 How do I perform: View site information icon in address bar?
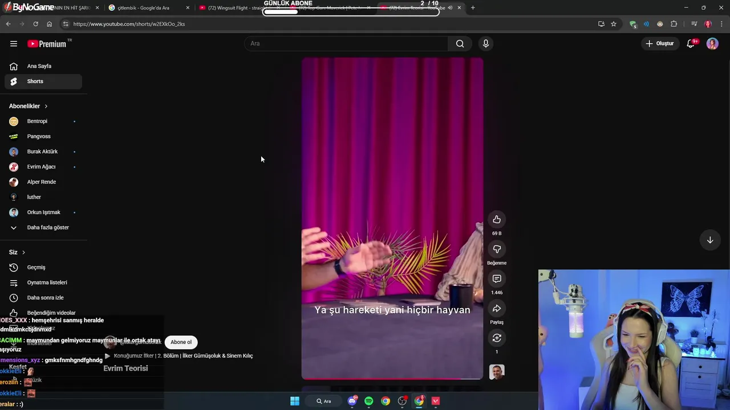[x=66, y=24]
